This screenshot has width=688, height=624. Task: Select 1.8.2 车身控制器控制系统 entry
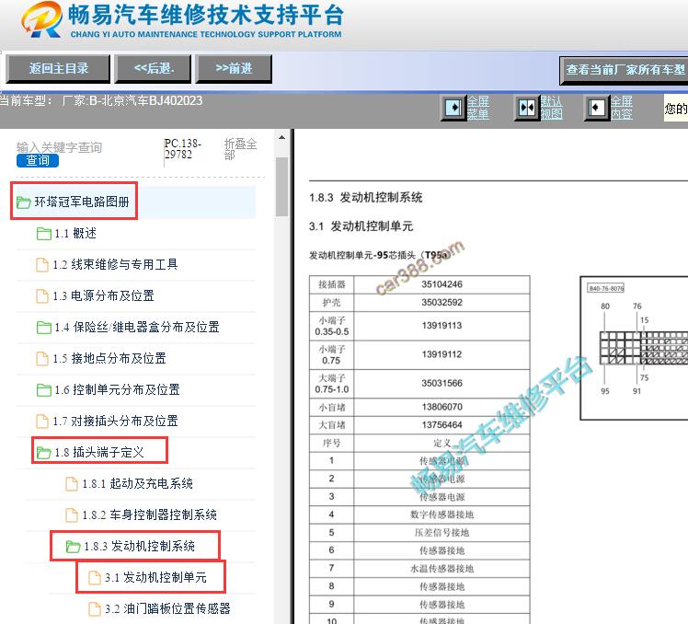click(x=149, y=515)
